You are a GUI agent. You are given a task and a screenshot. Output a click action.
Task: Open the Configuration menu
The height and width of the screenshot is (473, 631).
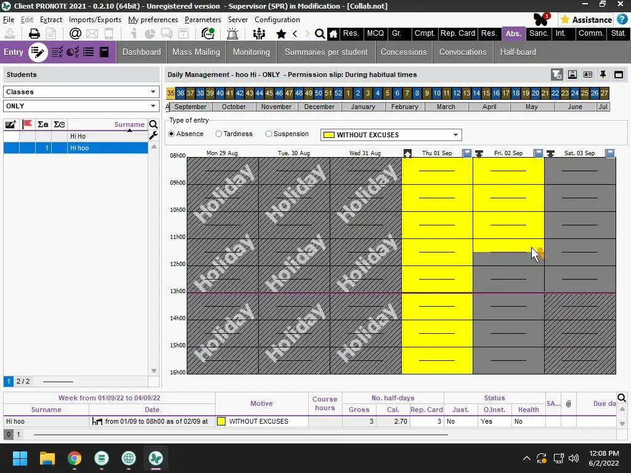pyautogui.click(x=277, y=19)
